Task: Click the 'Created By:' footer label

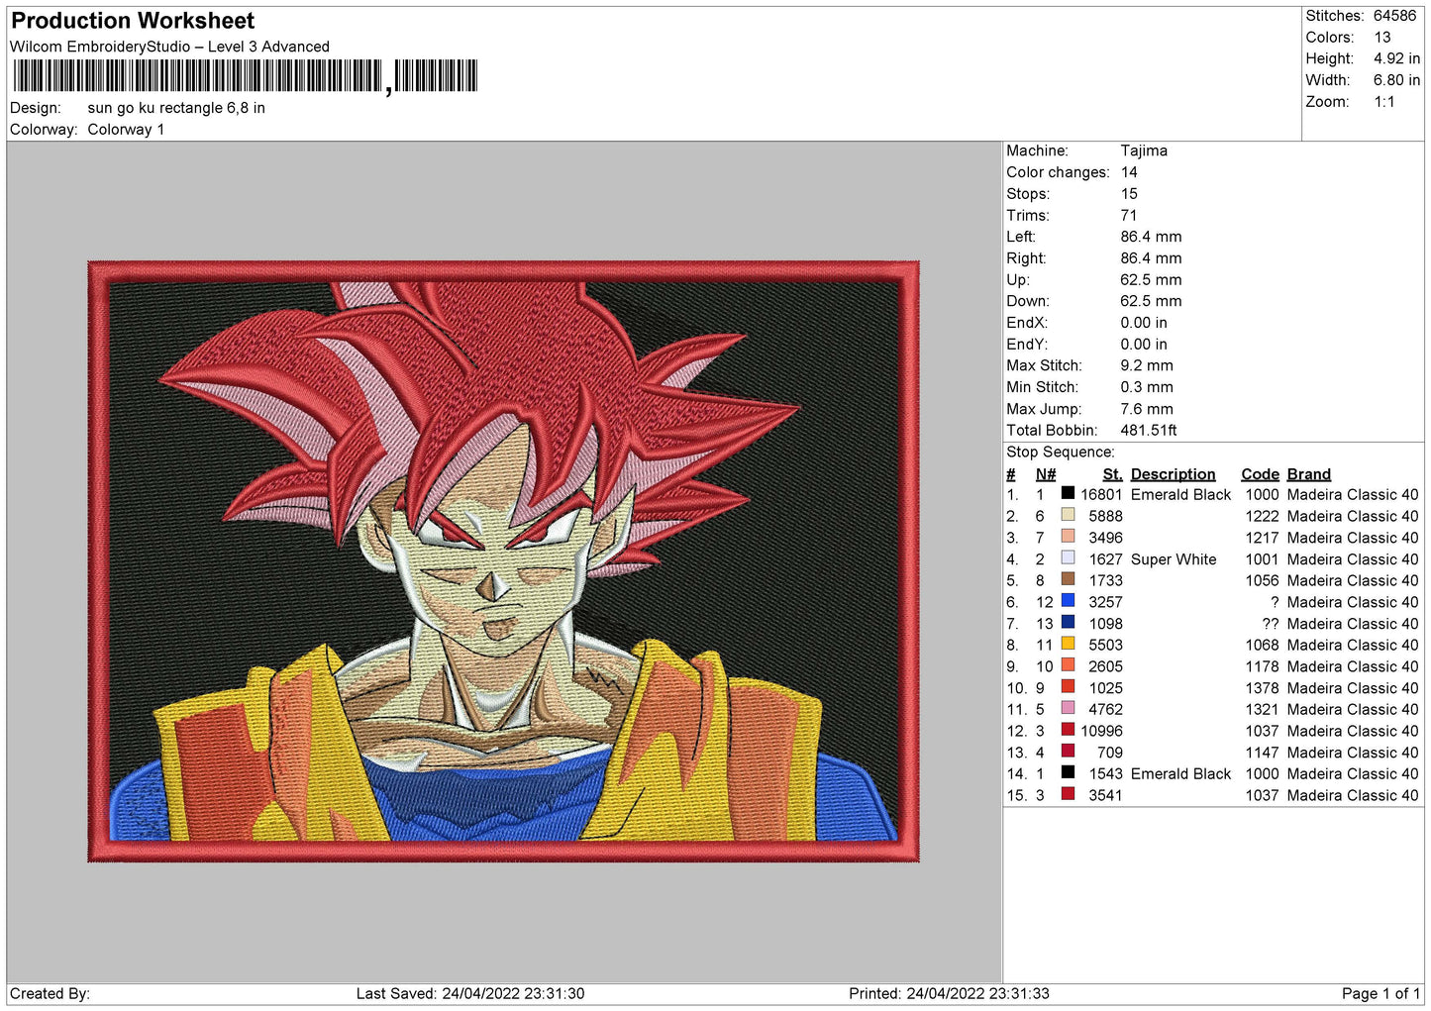Action: [x=50, y=993]
